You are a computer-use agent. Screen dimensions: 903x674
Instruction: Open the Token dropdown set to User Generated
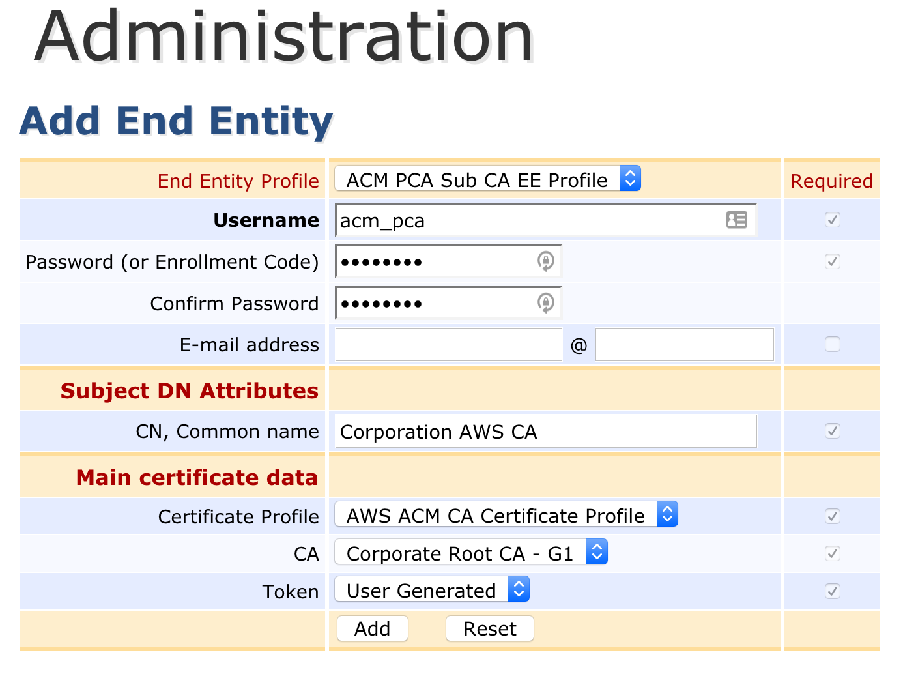click(x=431, y=590)
